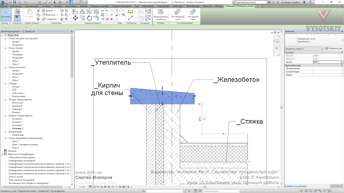This screenshot has width=344, height=193.
Task: Click the Move tool (four arrows) icon
Action: coord(76,18)
